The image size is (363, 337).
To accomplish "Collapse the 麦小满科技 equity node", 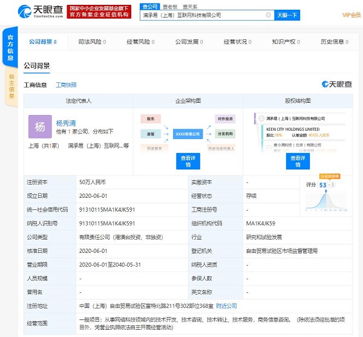I will coord(269,148).
